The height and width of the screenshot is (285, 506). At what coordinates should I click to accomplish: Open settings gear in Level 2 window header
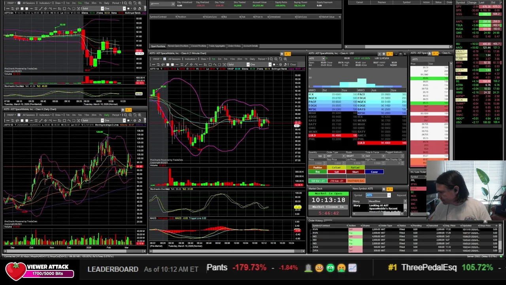click(384, 54)
